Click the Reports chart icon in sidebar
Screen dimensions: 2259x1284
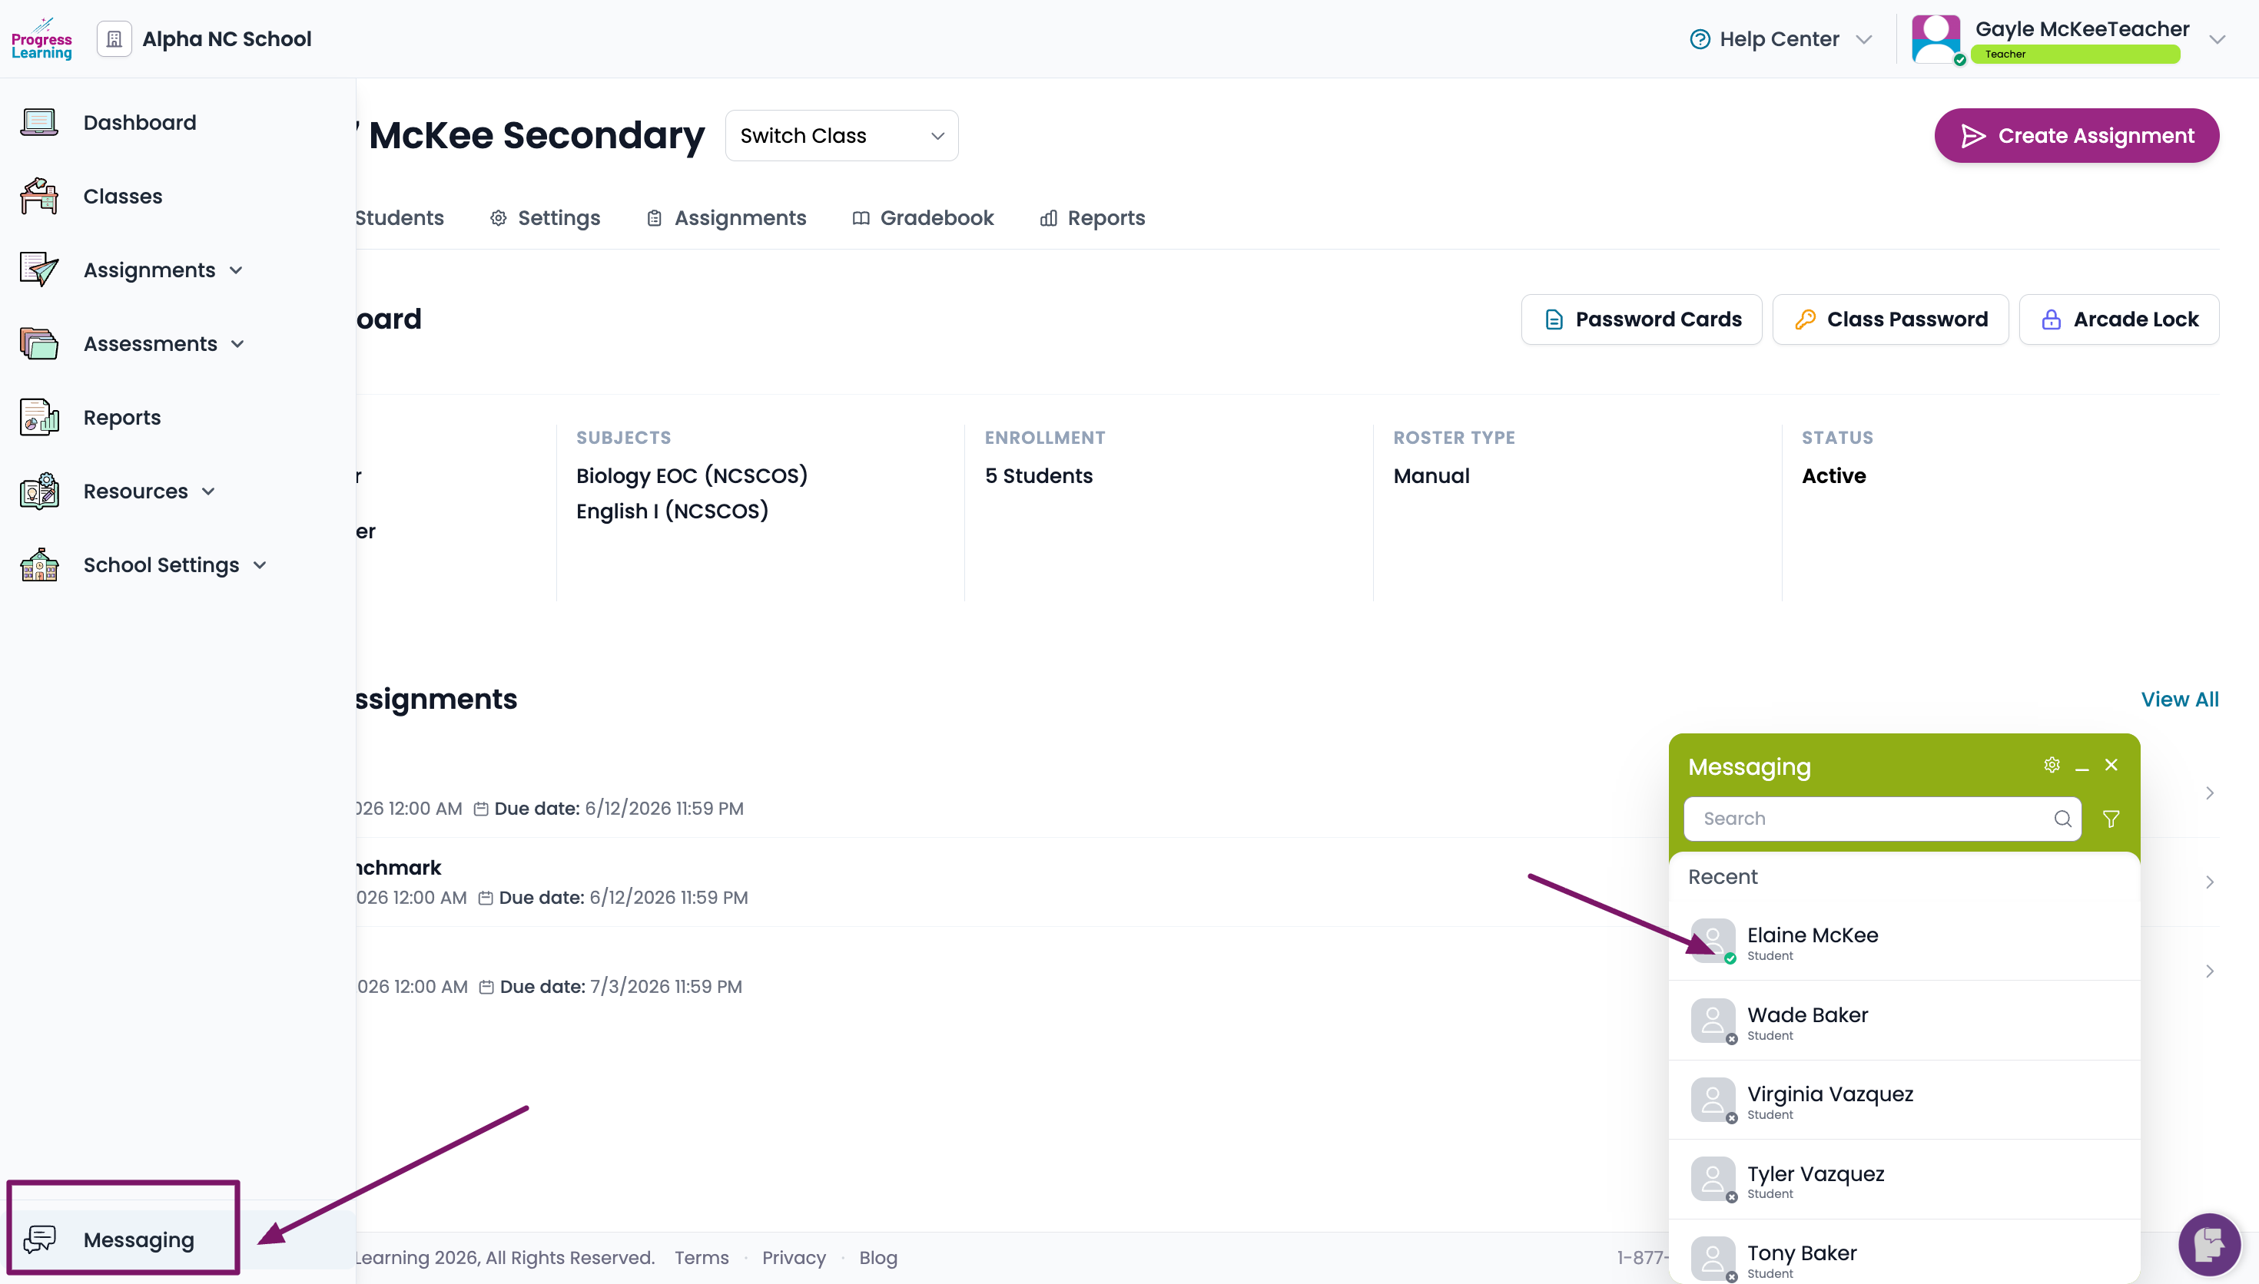tap(39, 417)
